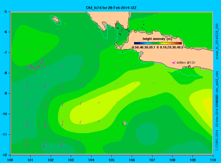Click the small island near 102E, 5.4S

[x=56, y=19]
